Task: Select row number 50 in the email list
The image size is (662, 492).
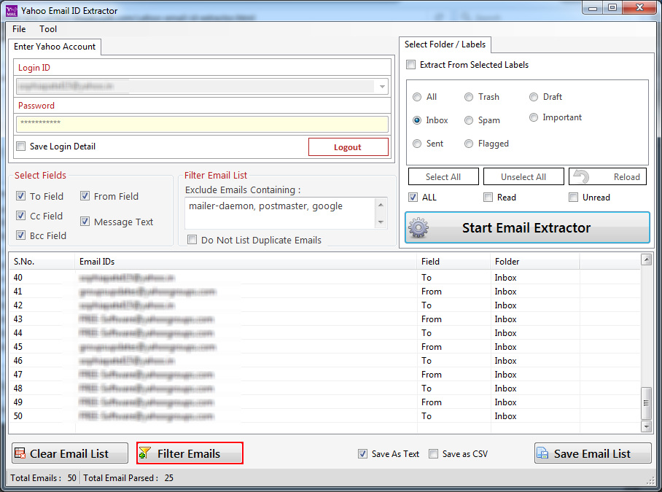Action: 324,416
